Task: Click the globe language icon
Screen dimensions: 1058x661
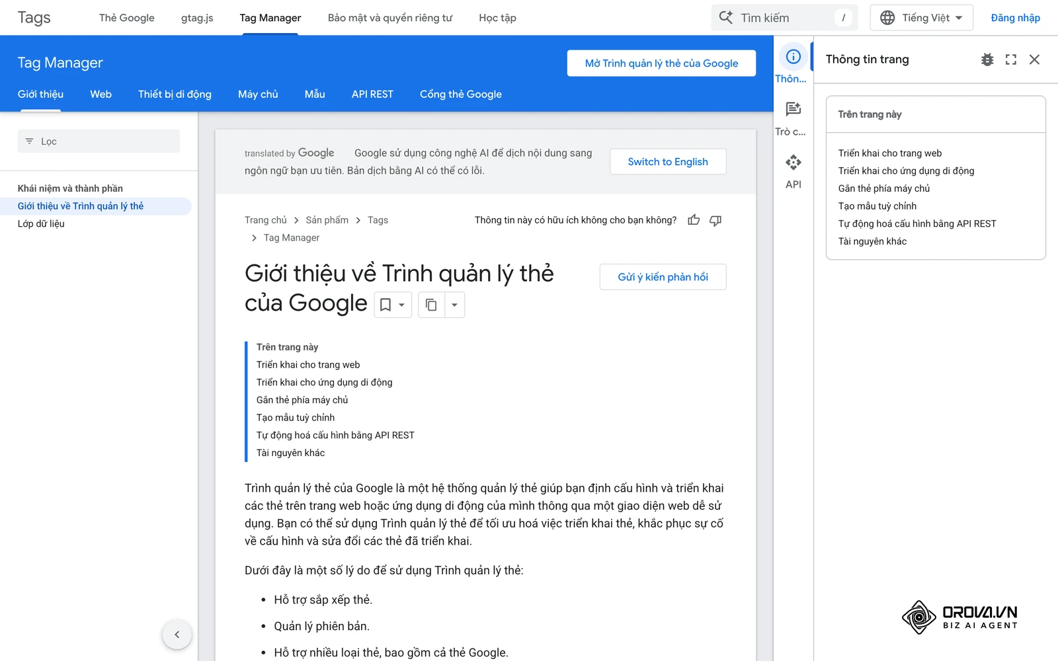Action: point(887,18)
